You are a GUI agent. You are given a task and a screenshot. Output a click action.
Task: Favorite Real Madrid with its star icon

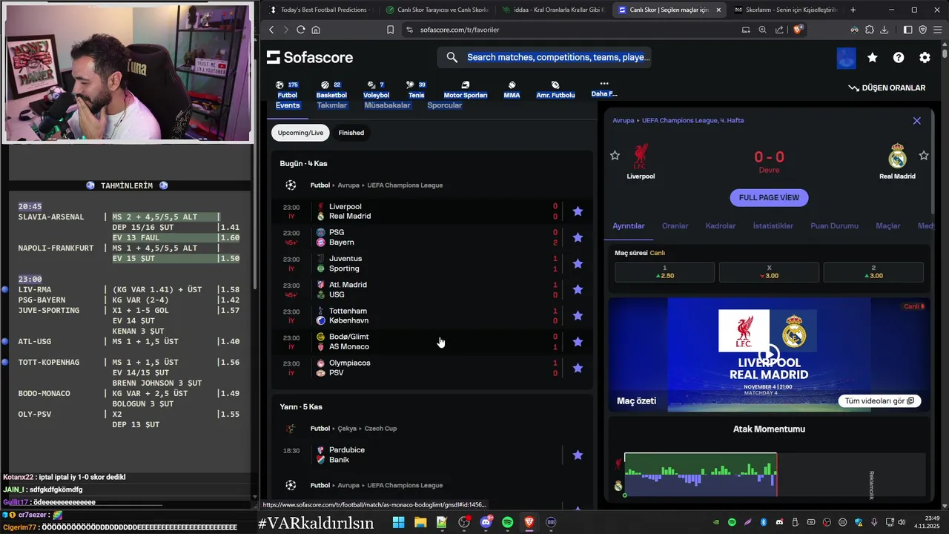(x=924, y=155)
